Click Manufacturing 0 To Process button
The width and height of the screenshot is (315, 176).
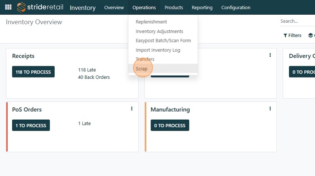click(170, 126)
